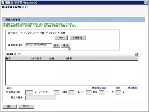Click the 引用 link
The width and height of the screenshot is (149, 112).
click(x=118, y=88)
